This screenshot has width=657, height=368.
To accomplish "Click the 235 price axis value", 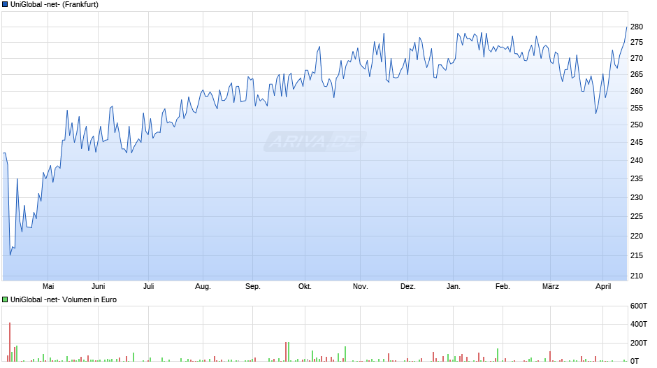I will pos(637,179).
